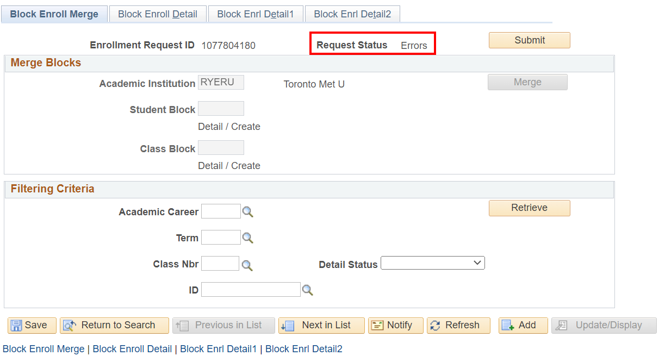Switch to the Block Enroll Detail tab

pos(158,14)
